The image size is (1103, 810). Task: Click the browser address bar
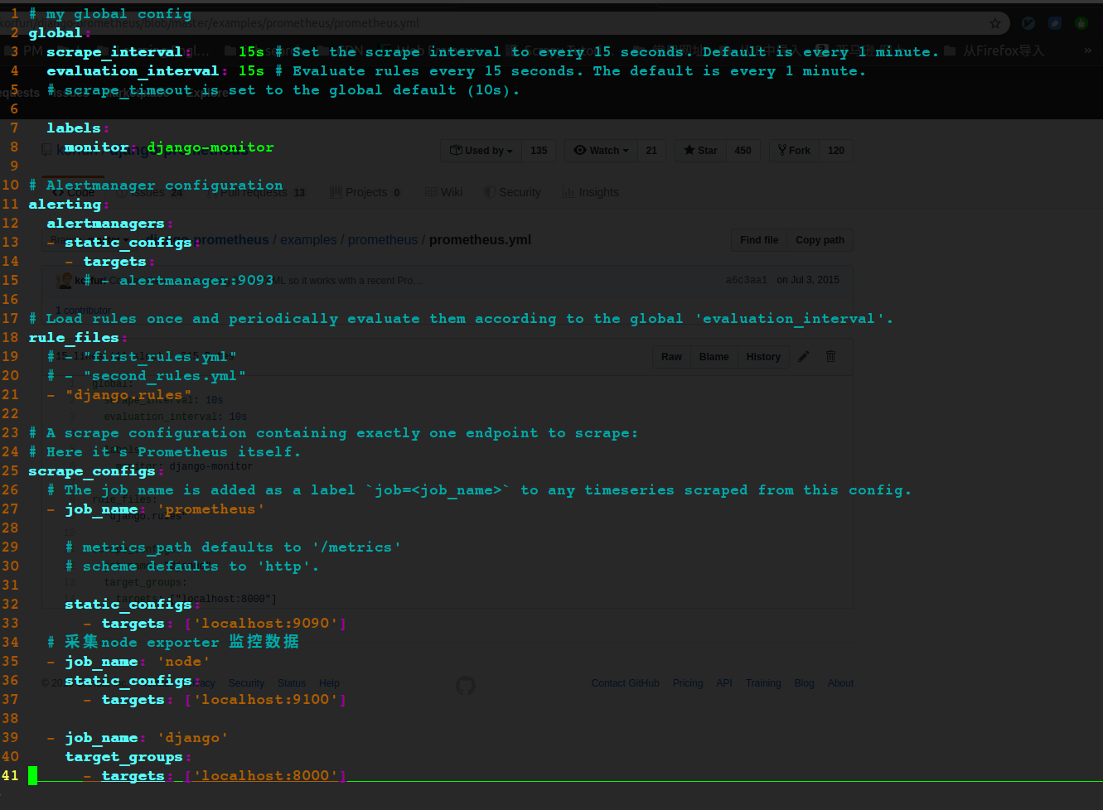pos(497,23)
